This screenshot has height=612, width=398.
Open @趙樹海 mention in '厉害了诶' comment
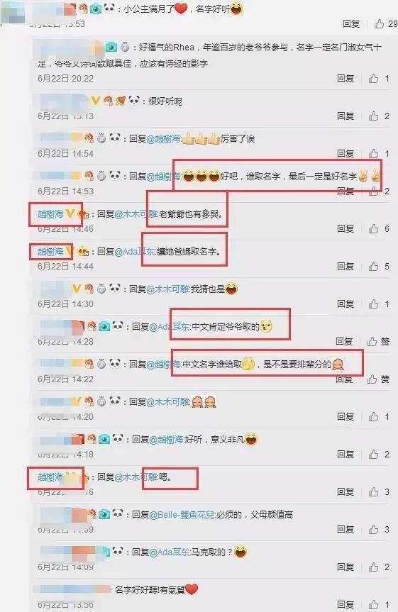163,138
